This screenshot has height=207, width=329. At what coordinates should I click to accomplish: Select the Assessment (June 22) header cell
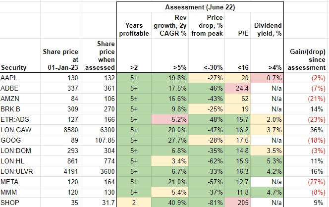[x=199, y=7]
